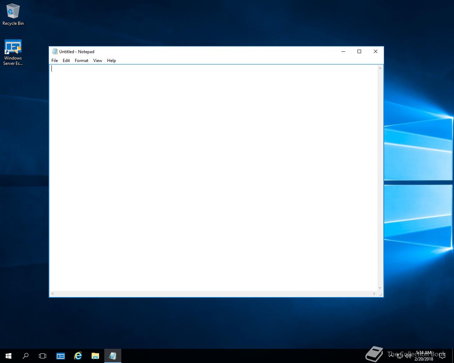
Task: Open Notepad's View menu
Action: [98, 61]
